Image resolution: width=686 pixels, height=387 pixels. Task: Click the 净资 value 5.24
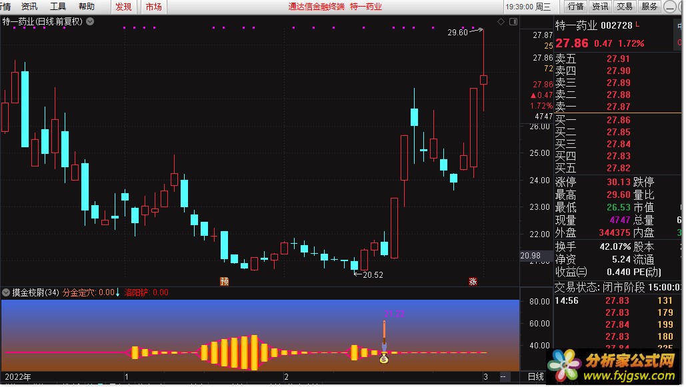click(621, 259)
